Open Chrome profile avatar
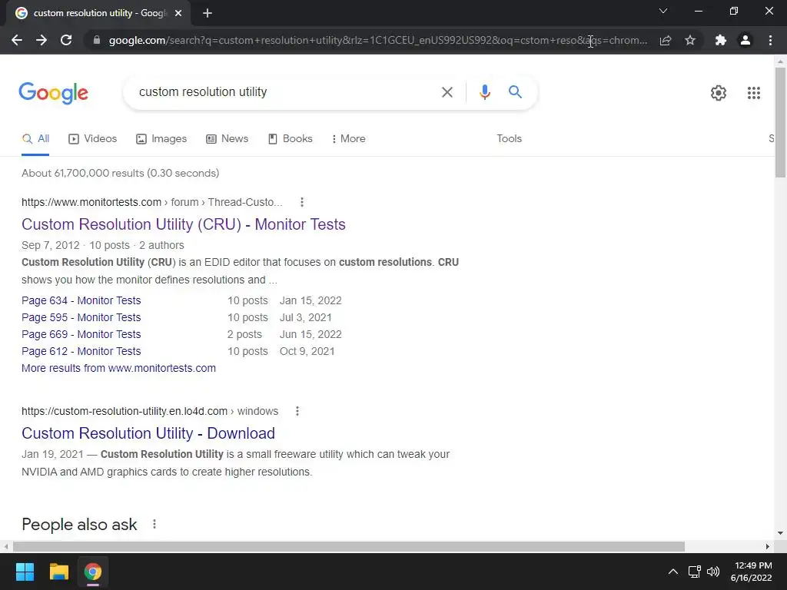 (745, 40)
